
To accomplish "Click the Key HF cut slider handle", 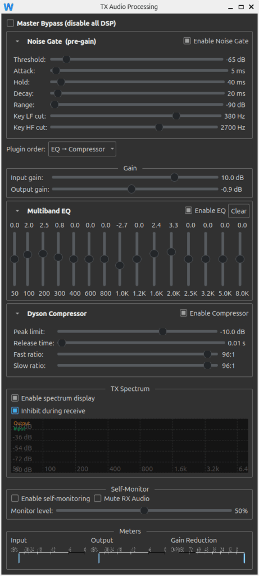I will [159, 128].
